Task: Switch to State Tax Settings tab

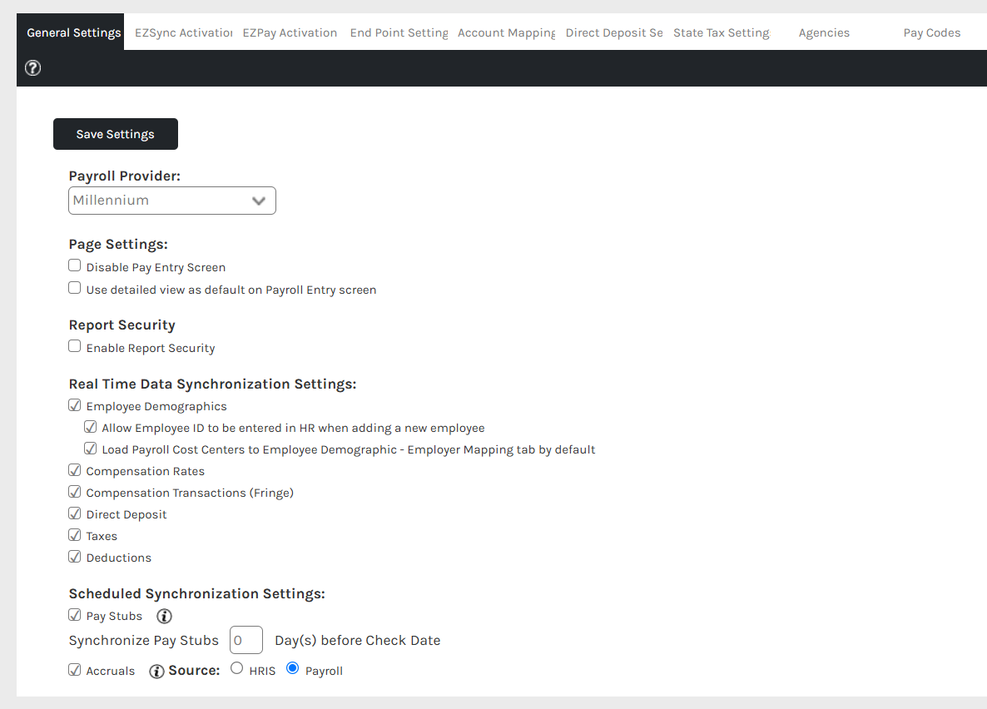Action: coord(722,32)
